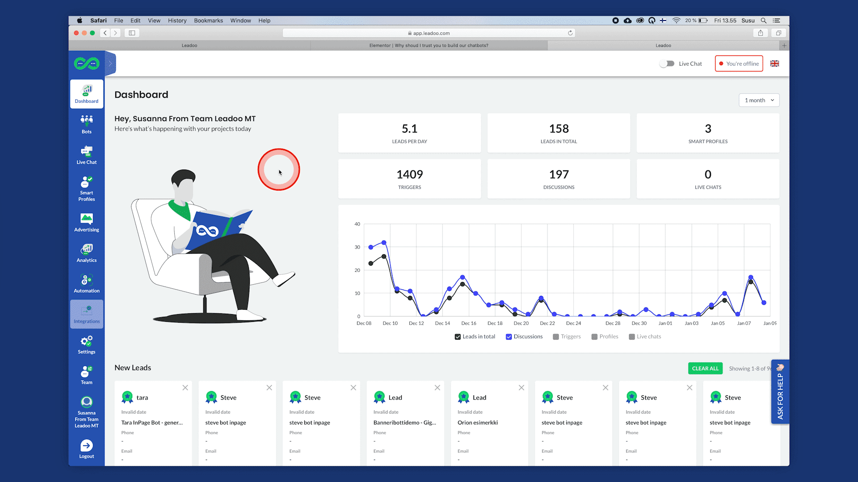This screenshot has width=858, height=482.
Task: Open the Team section
Action: 86,374
